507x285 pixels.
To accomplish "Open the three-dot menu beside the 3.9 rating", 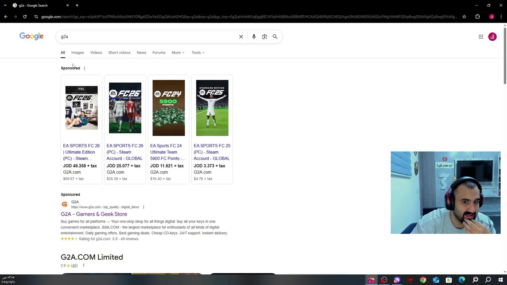I will click(84, 266).
